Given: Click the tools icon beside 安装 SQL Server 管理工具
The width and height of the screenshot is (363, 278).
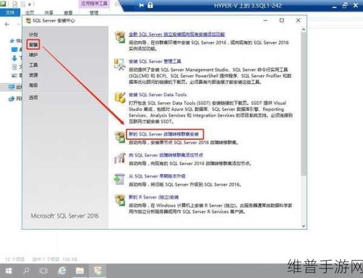Looking at the screenshot, I should click(x=120, y=65).
